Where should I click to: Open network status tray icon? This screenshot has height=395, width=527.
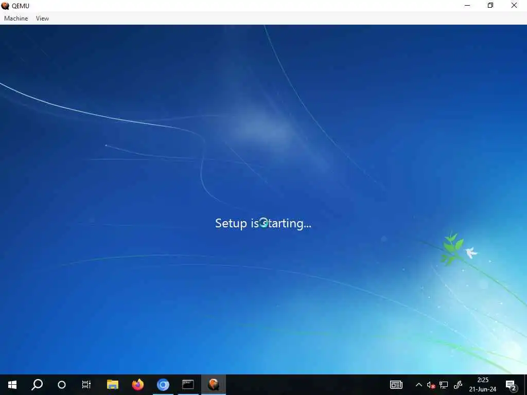(x=444, y=385)
